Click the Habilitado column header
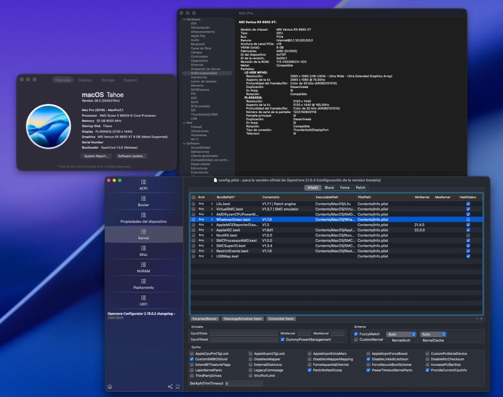 (468, 197)
